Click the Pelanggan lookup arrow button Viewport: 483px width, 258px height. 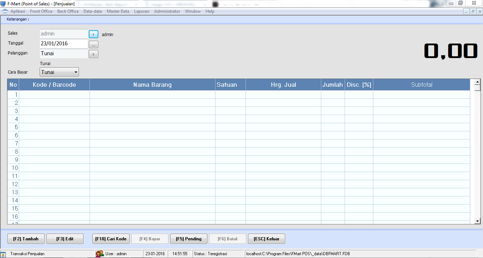[93, 54]
